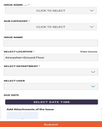The height and width of the screenshot is (127, 102).
Task: Expand the Select User dropdown field
Action: (51, 87)
